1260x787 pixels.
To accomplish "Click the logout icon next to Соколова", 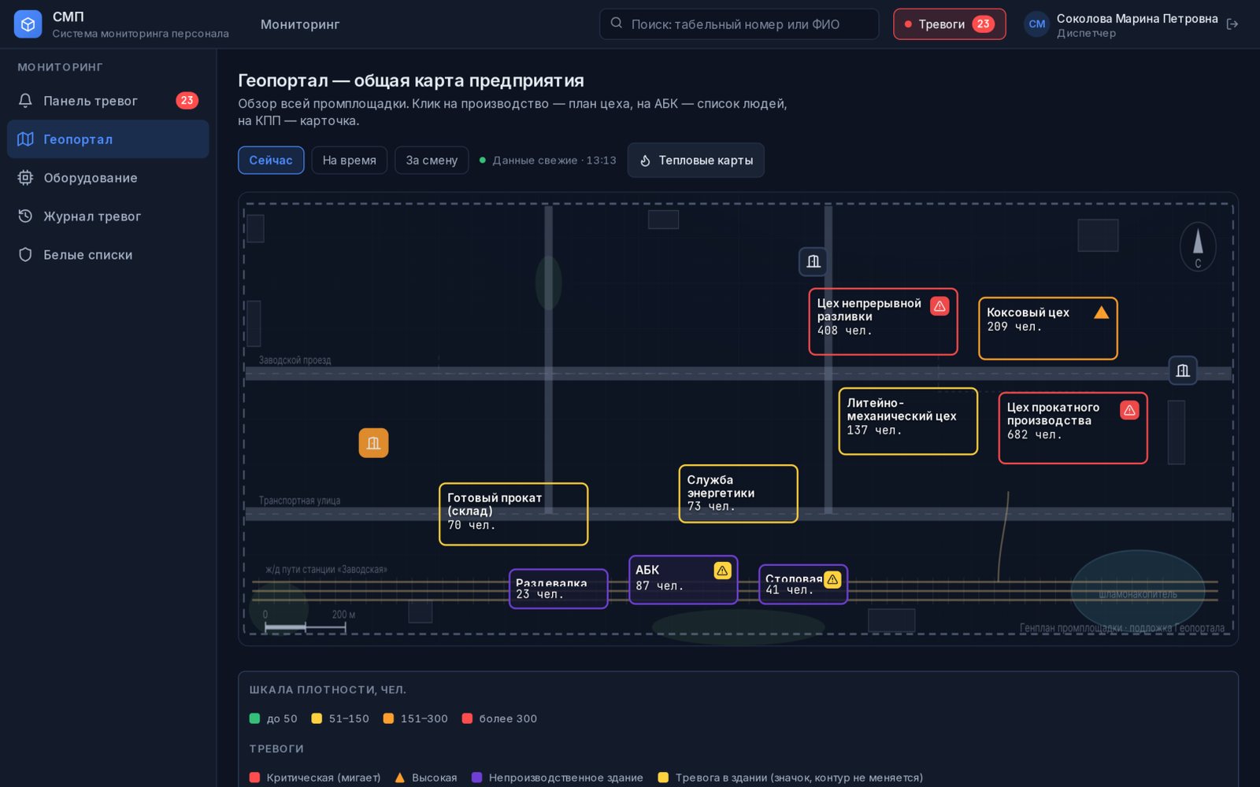I will (1232, 24).
